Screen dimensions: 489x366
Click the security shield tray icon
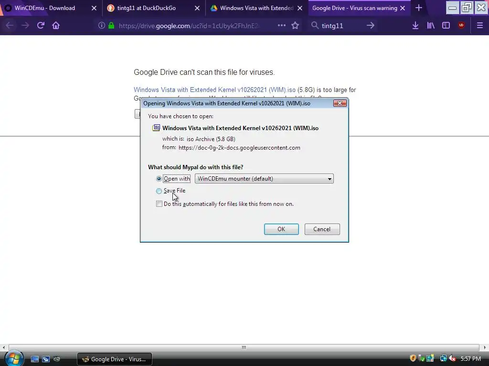click(413, 358)
